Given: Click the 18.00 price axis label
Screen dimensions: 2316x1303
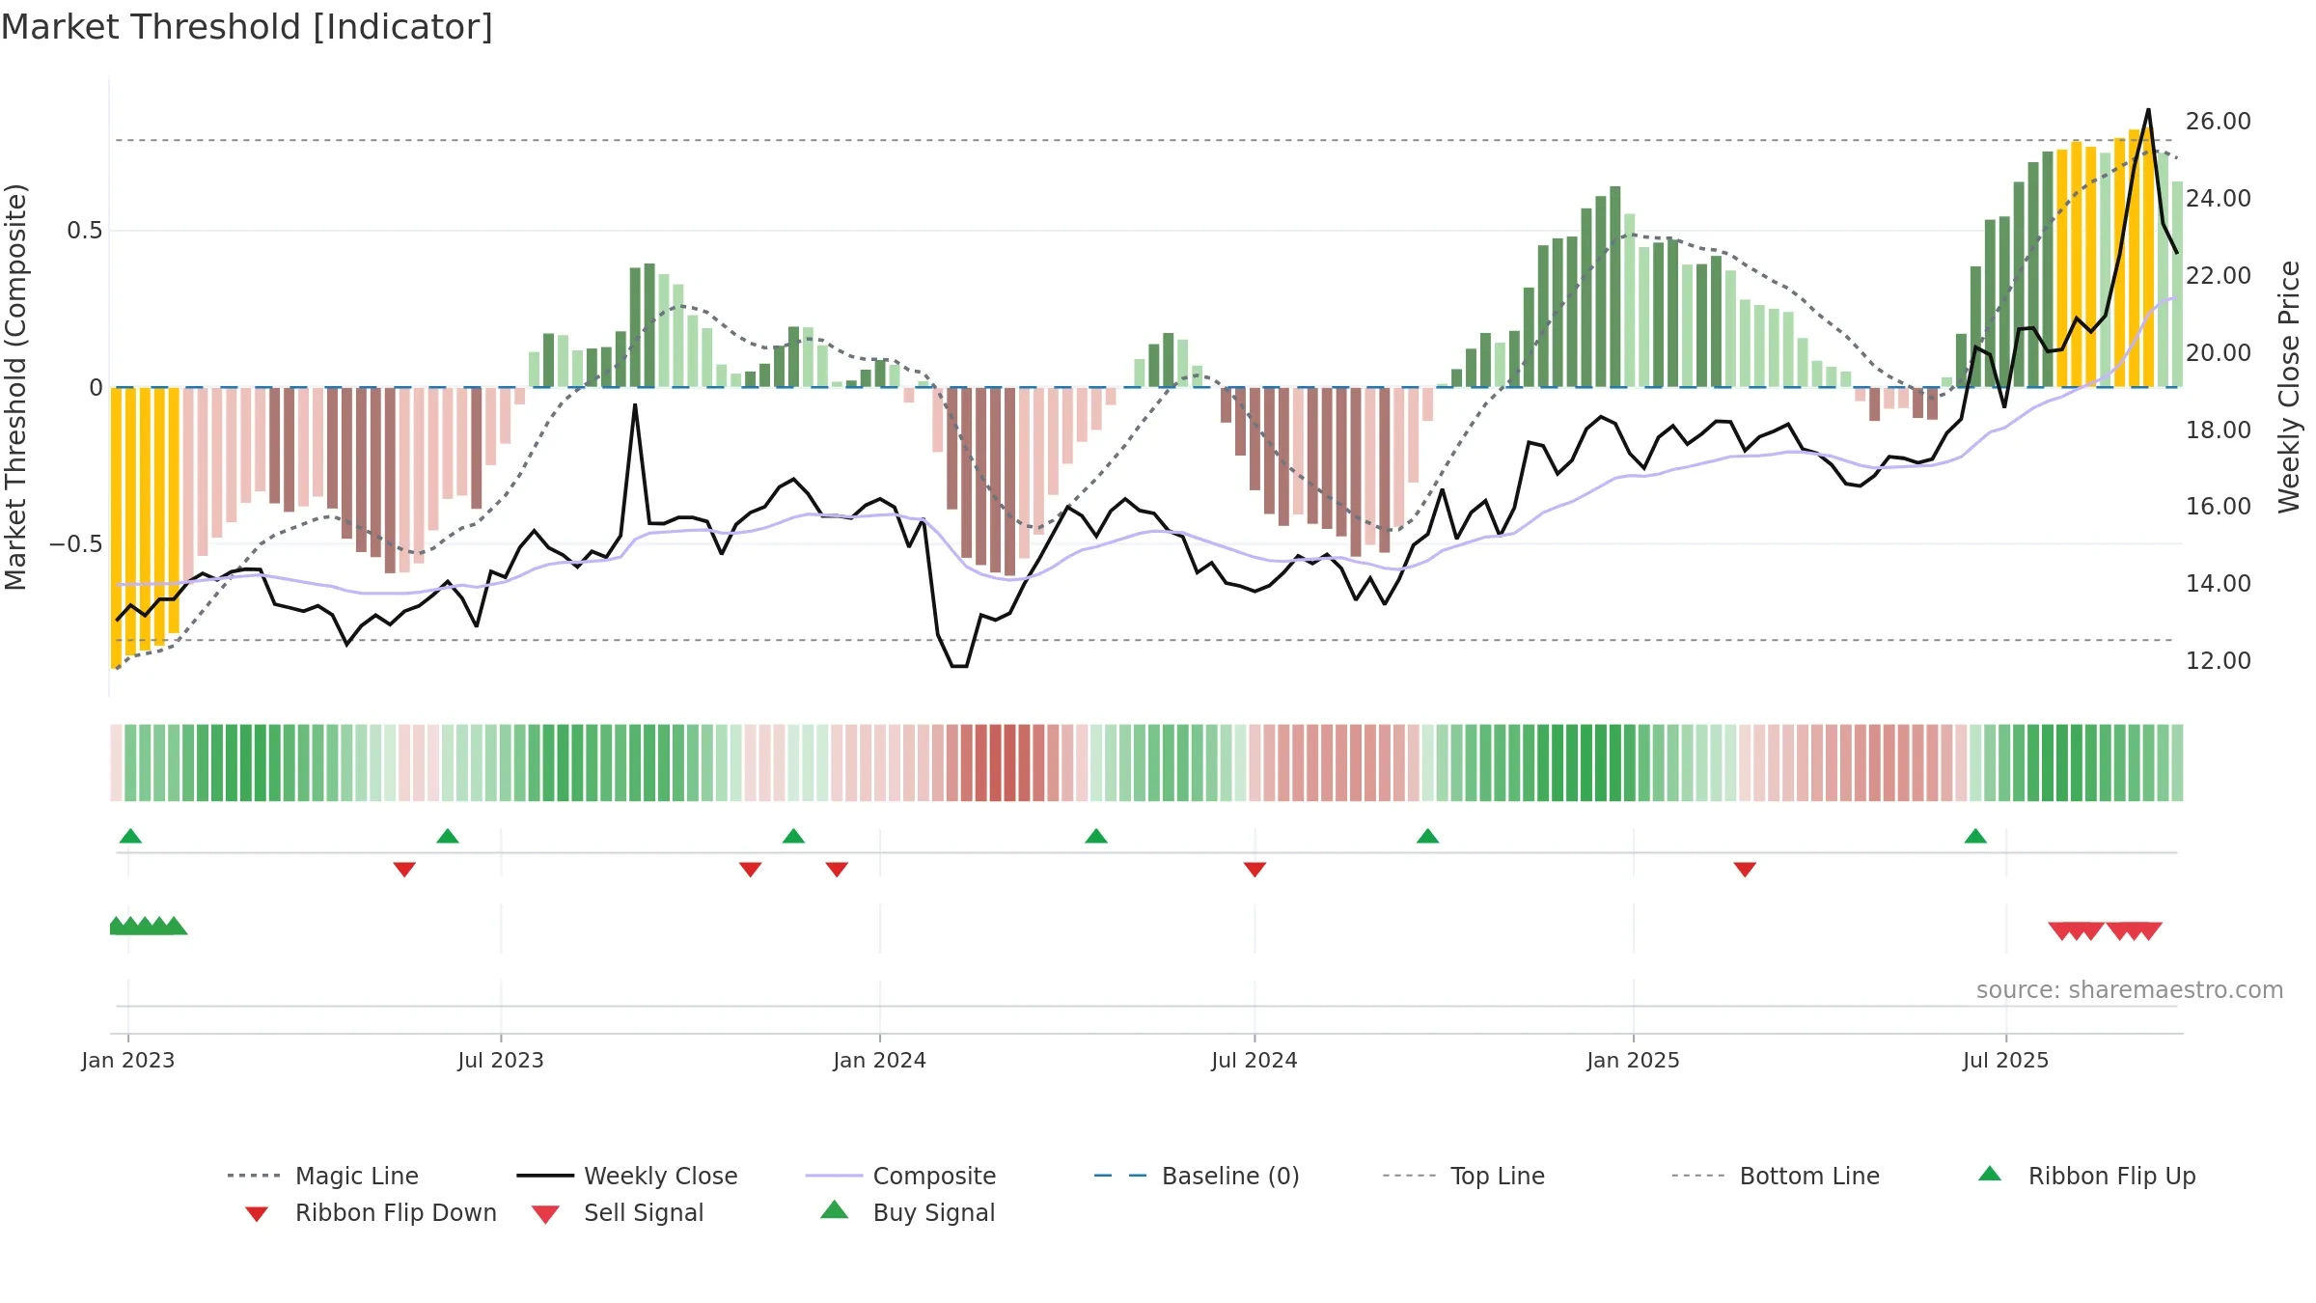Looking at the screenshot, I should coord(2218,430).
